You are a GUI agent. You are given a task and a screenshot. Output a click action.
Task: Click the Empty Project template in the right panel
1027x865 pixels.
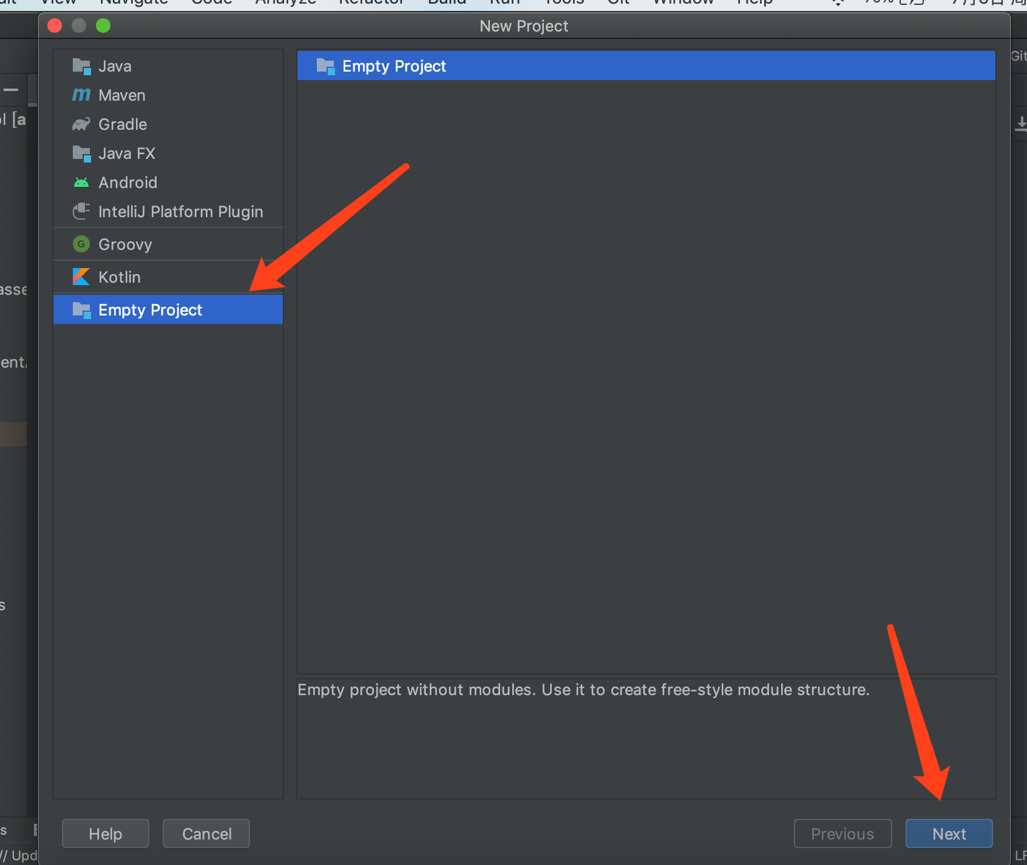click(x=646, y=66)
